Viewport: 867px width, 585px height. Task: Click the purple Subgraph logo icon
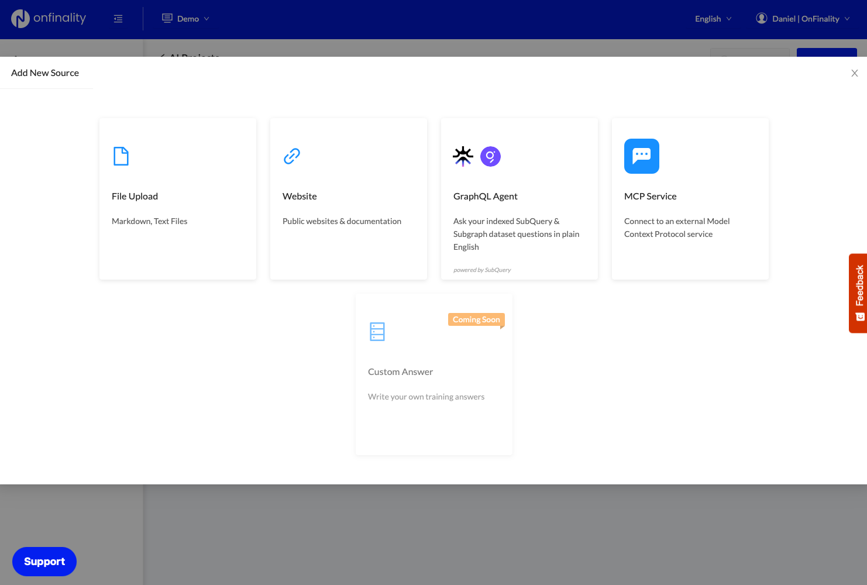pyautogui.click(x=490, y=156)
